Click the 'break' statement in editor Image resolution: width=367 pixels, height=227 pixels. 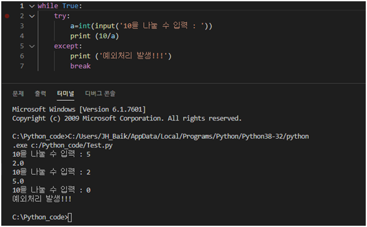click(80, 66)
